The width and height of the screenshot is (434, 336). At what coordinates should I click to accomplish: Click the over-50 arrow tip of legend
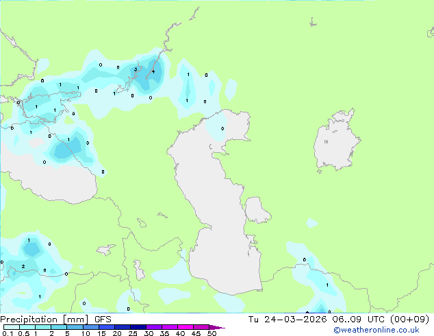coord(217,327)
